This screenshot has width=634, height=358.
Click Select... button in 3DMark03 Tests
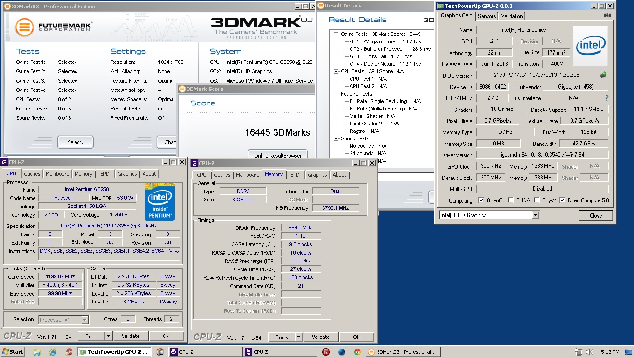tap(76, 142)
